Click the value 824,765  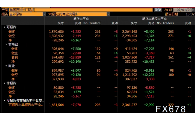131,71
